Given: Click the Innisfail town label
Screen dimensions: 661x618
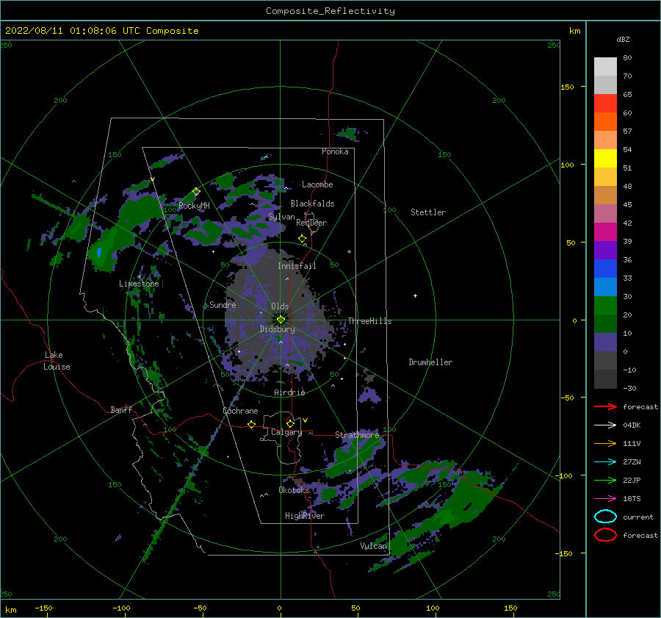Looking at the screenshot, I should pos(297,266).
